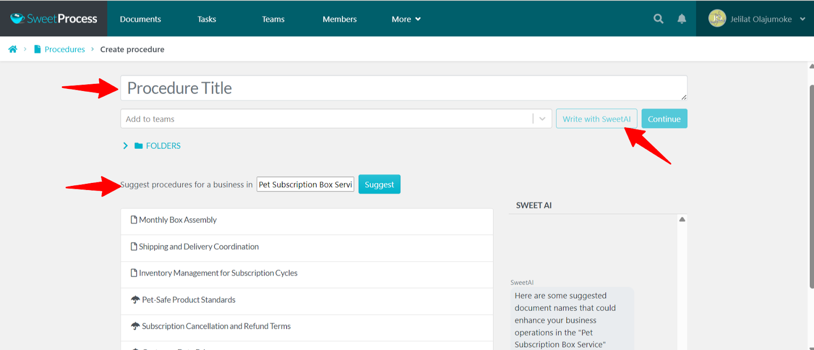Select Shipping and Delivery Coordination suggestion
The width and height of the screenshot is (814, 350).
pyautogui.click(x=307, y=248)
